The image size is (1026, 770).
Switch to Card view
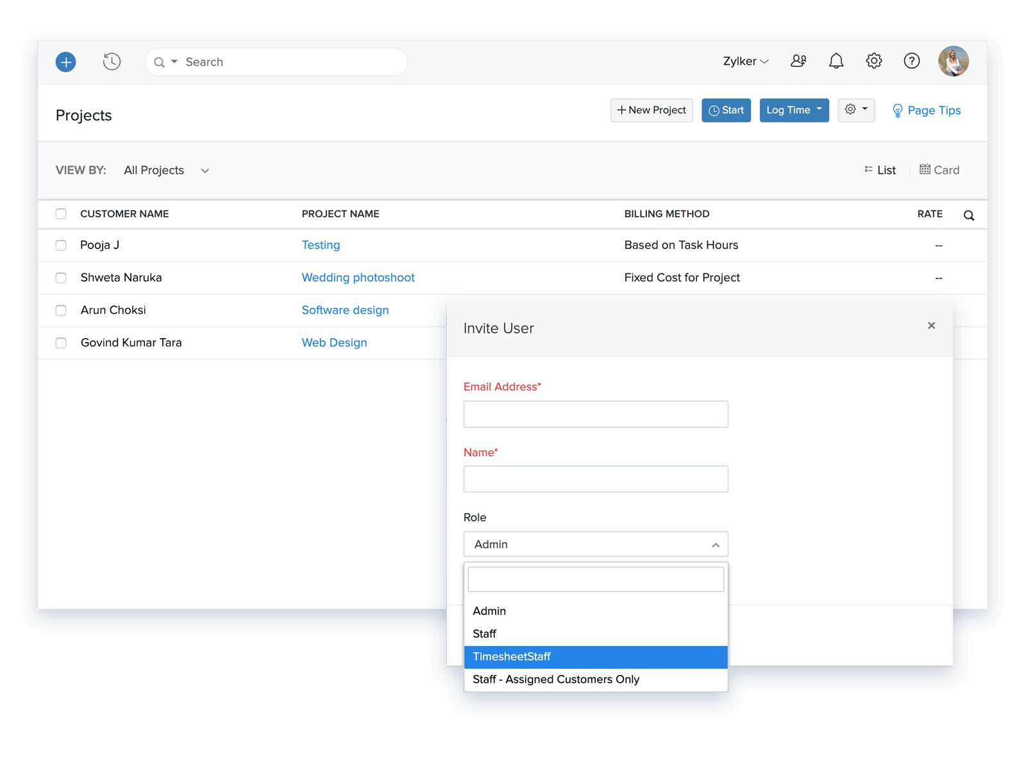click(939, 170)
